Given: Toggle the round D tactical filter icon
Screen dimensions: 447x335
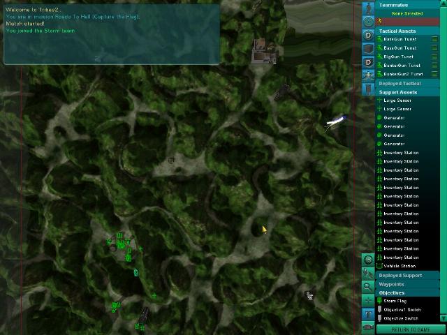Looking at the screenshot, I should click(x=368, y=36).
